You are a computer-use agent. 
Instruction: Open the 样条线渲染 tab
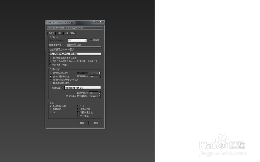click(x=70, y=33)
